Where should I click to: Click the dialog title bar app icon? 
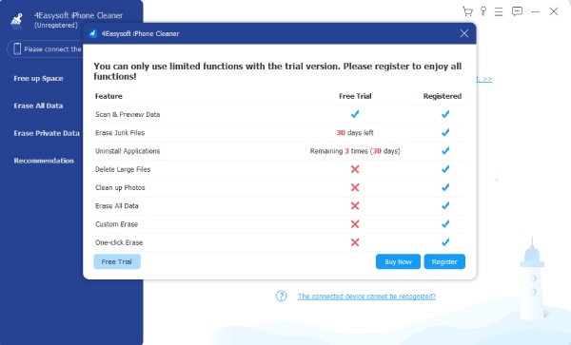pyautogui.click(x=93, y=33)
